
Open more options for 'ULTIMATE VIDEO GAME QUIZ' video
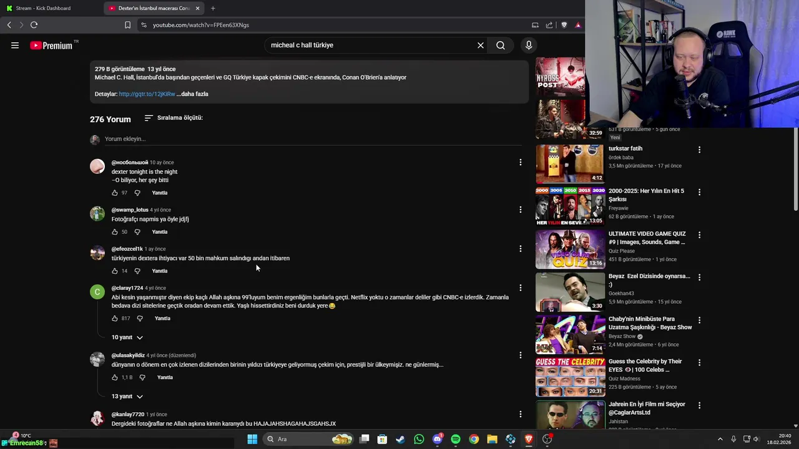point(699,235)
